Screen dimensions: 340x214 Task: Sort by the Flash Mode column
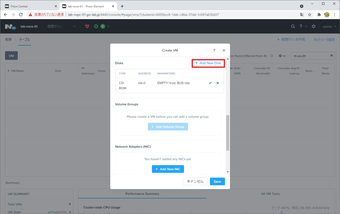pyautogui.click(x=326, y=71)
